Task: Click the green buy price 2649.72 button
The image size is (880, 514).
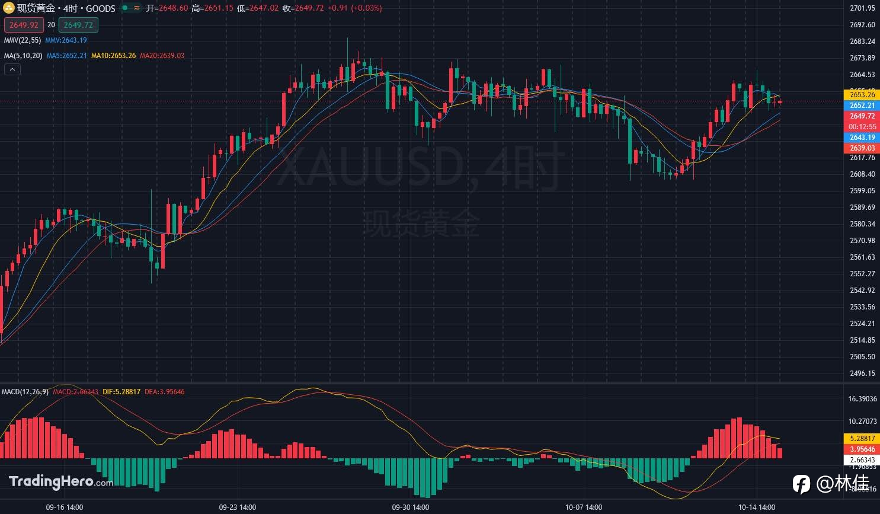Action: click(78, 25)
